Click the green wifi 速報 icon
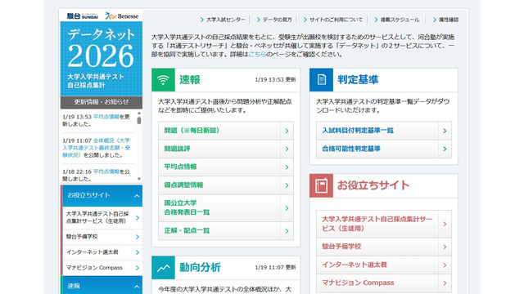This screenshot has width=524, height=294. click(163, 80)
